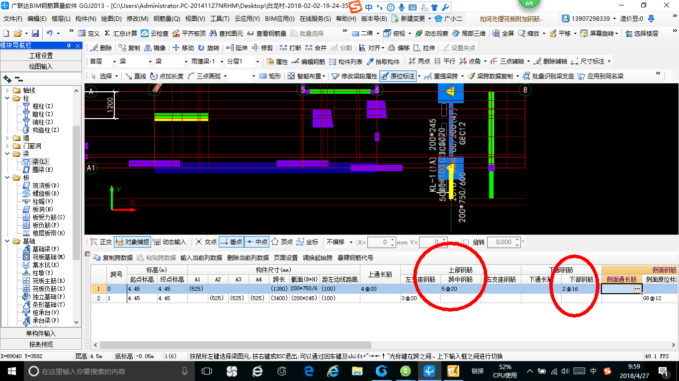Click 页面设置 page setup button
The height and width of the screenshot is (381, 679).
click(x=286, y=258)
